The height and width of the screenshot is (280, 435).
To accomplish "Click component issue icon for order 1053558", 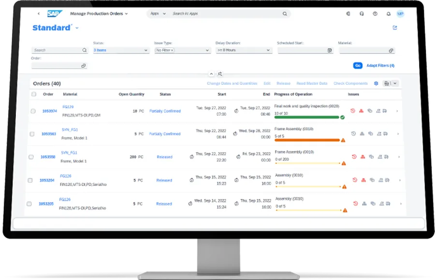I will [x=362, y=157].
